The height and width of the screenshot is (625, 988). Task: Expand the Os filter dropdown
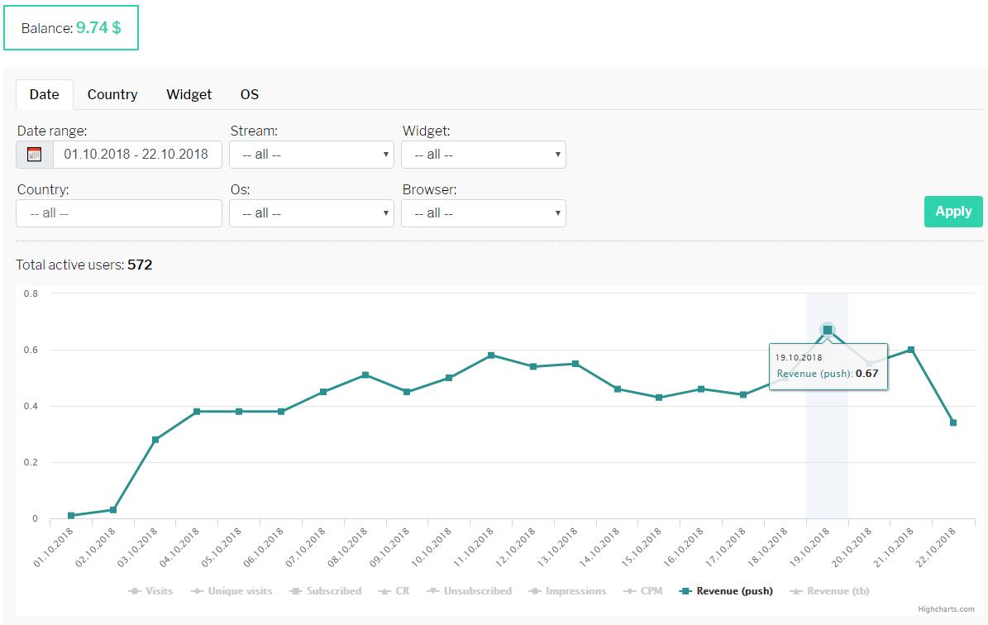coord(312,213)
